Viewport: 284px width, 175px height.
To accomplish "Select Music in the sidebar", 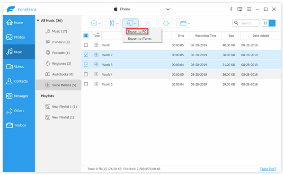I will 18,52.
